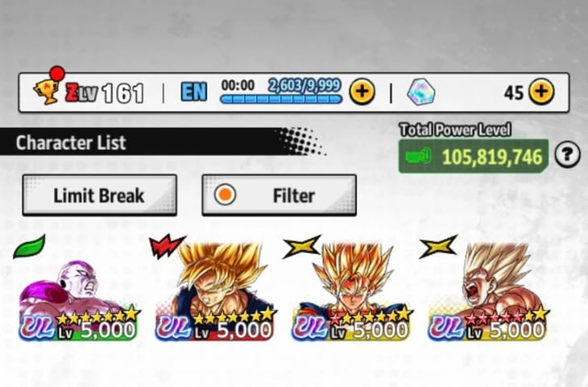Click the Chrono Crystal gem icon
The image size is (588, 387).
click(421, 92)
